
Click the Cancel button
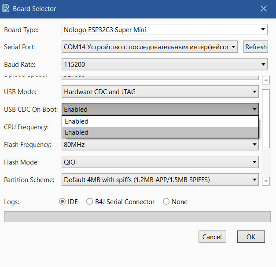pyautogui.click(x=212, y=237)
